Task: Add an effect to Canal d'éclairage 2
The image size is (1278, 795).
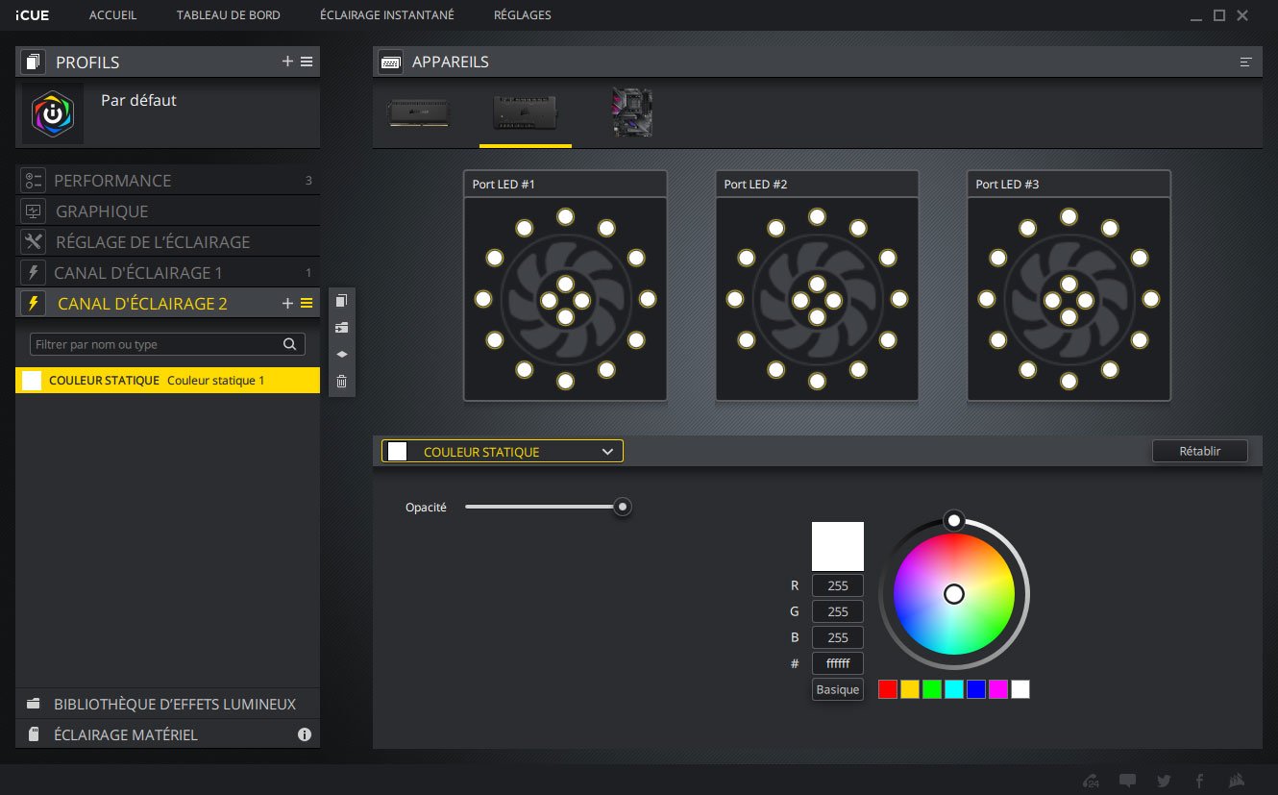Action: (287, 304)
